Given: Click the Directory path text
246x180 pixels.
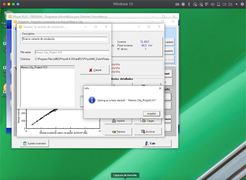Looking at the screenshot, I should coord(72,59).
